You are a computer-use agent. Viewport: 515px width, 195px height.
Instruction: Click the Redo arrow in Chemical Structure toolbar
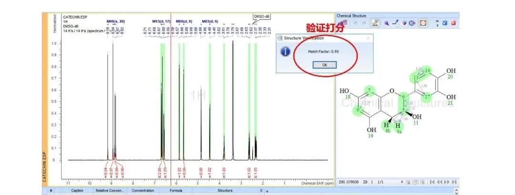coord(364,23)
